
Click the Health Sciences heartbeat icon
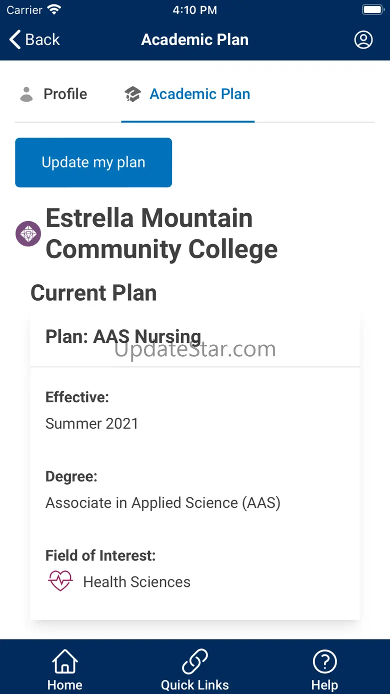pyautogui.click(x=60, y=581)
